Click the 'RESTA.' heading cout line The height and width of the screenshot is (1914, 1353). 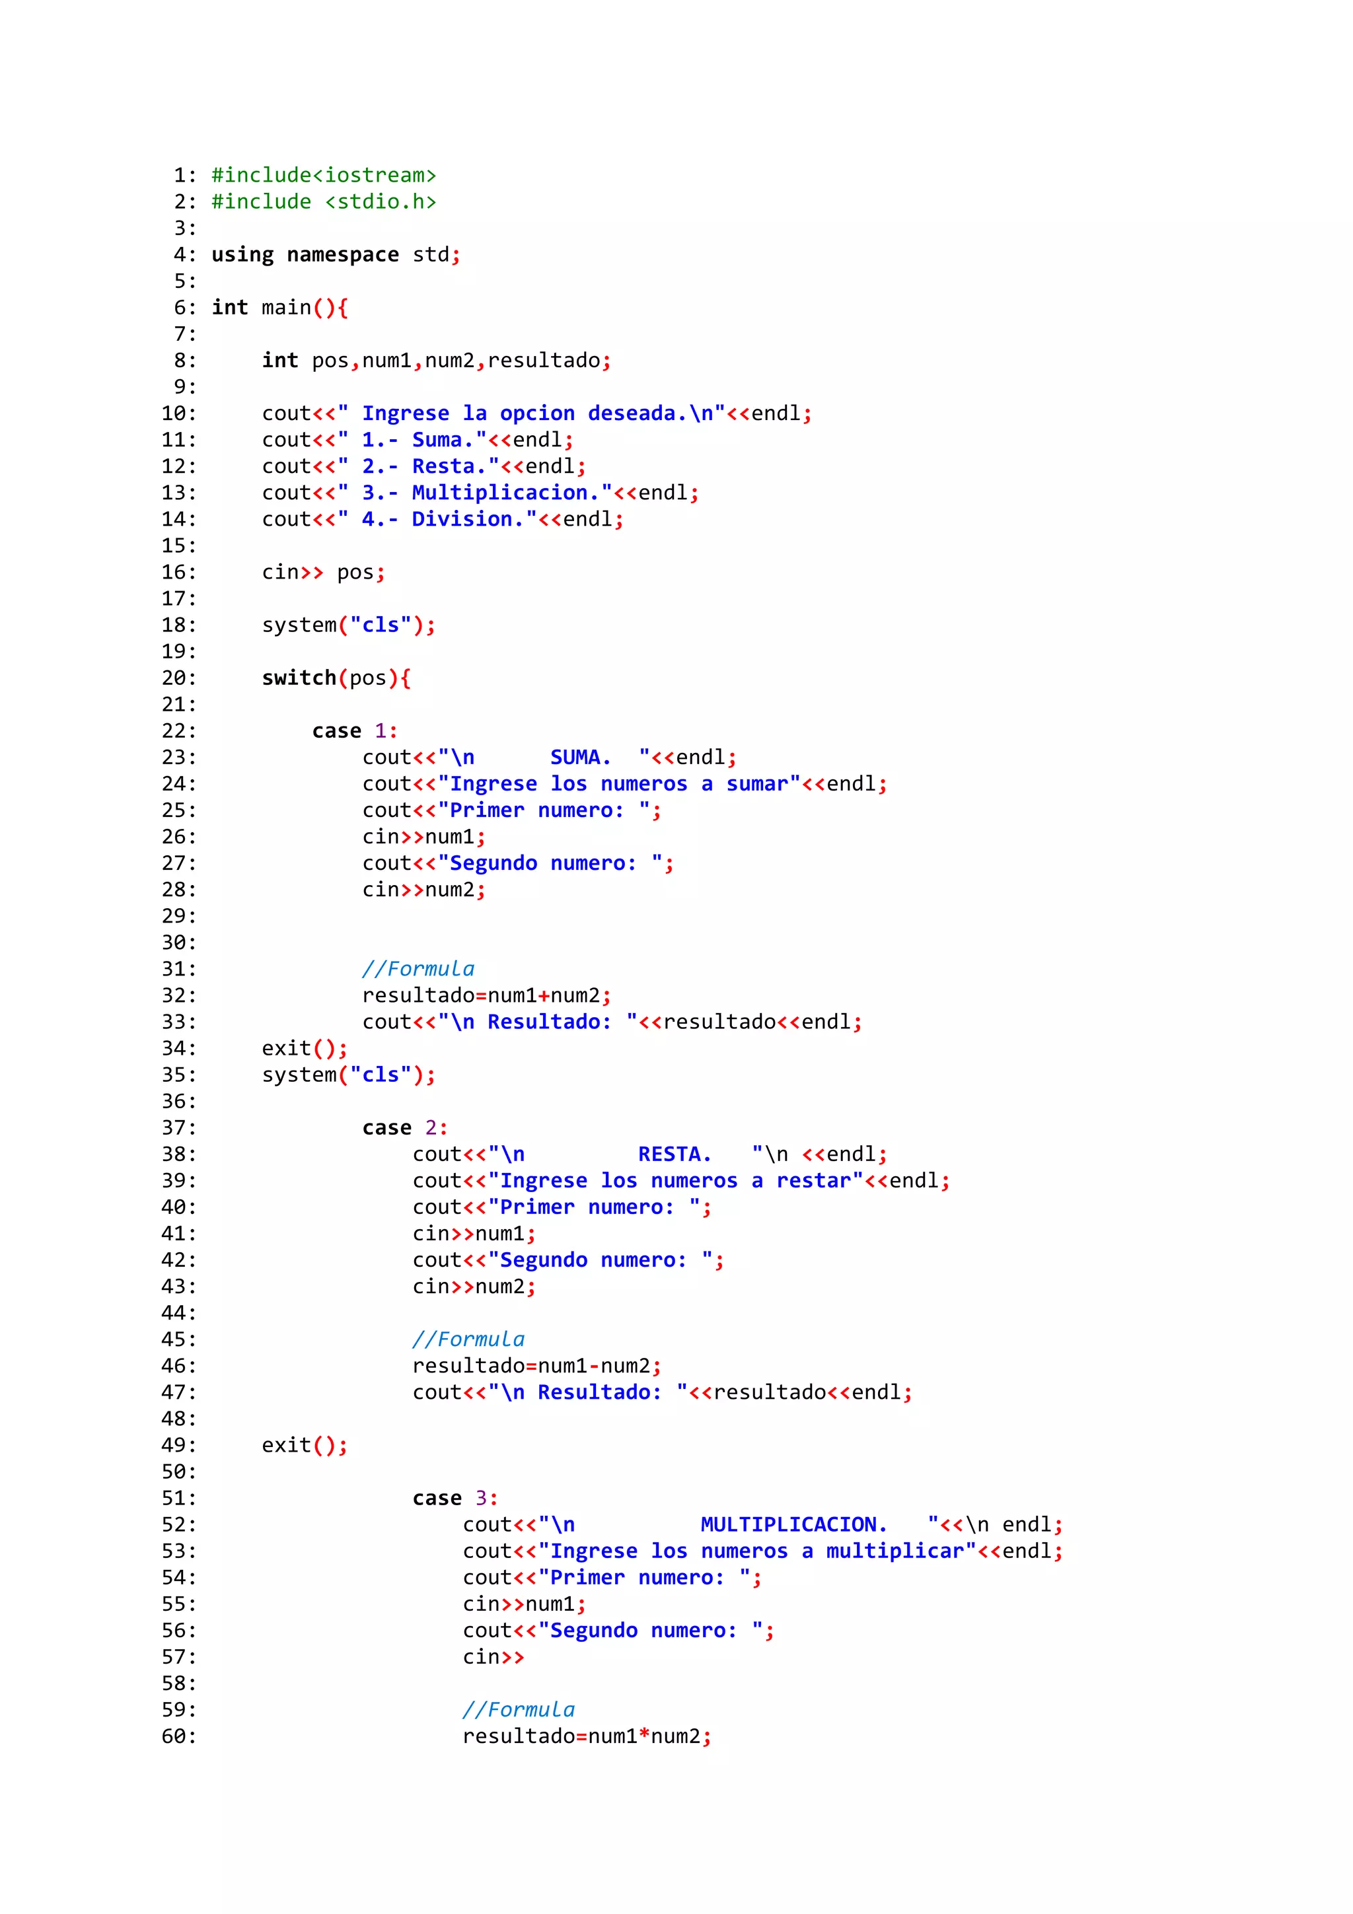coord(650,1154)
